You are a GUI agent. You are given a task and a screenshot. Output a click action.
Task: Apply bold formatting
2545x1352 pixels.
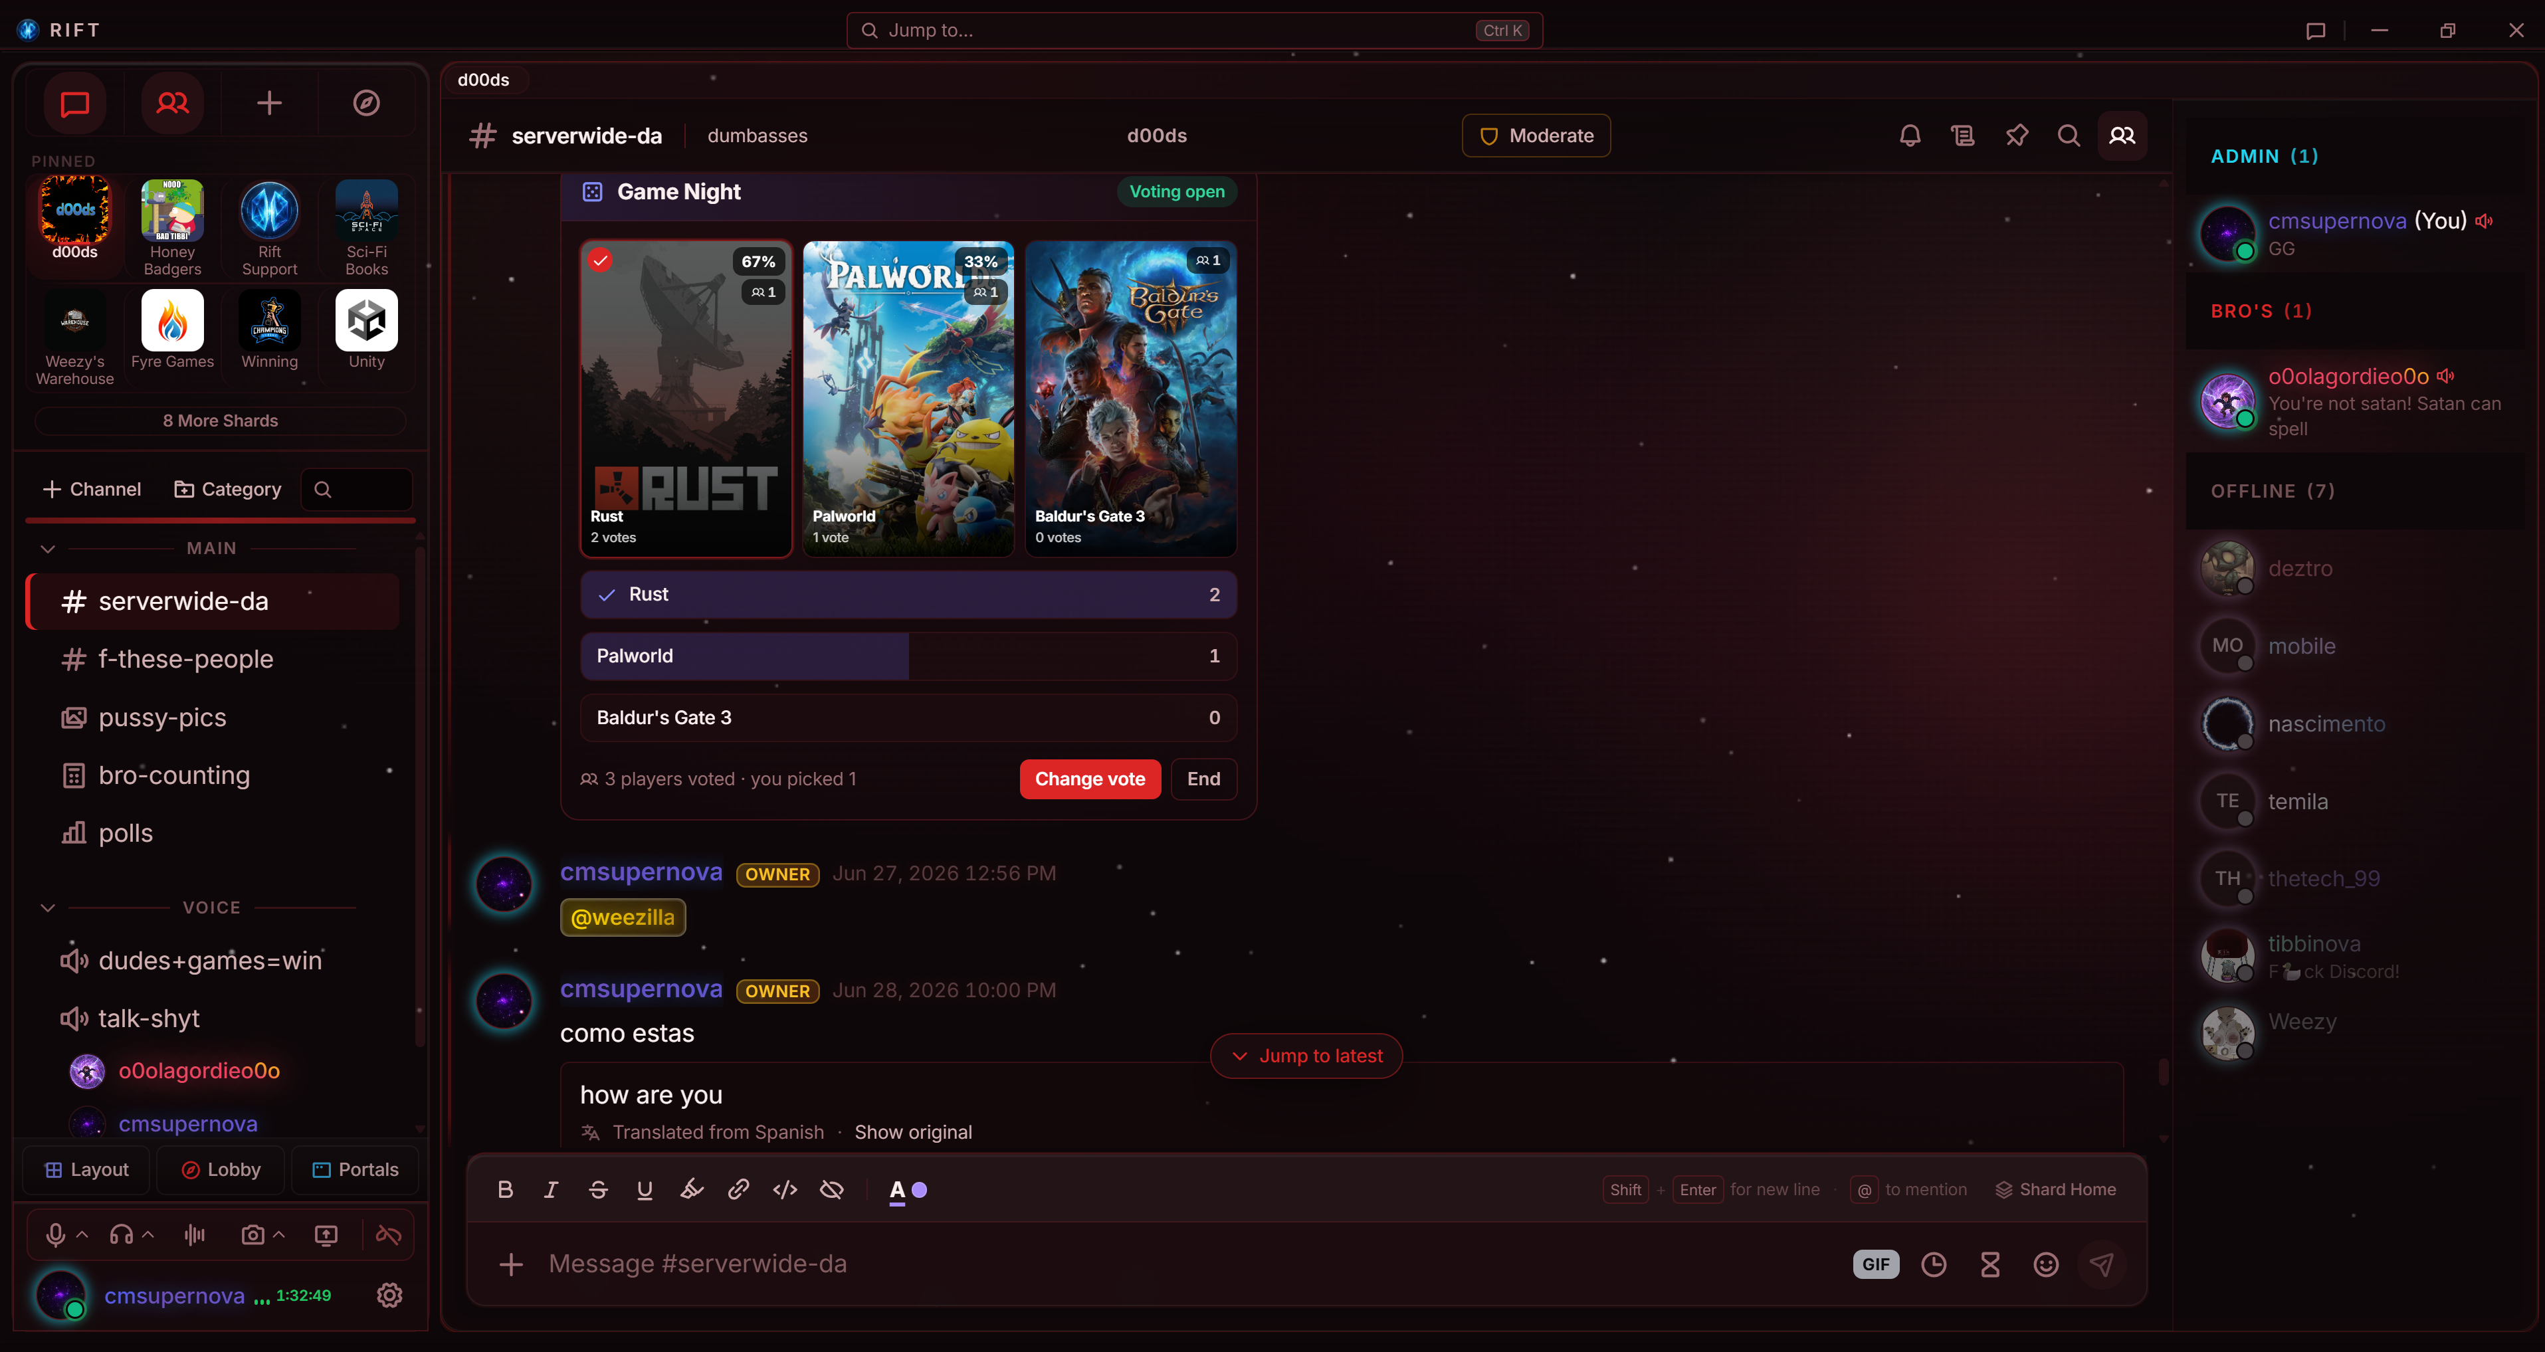(x=505, y=1190)
